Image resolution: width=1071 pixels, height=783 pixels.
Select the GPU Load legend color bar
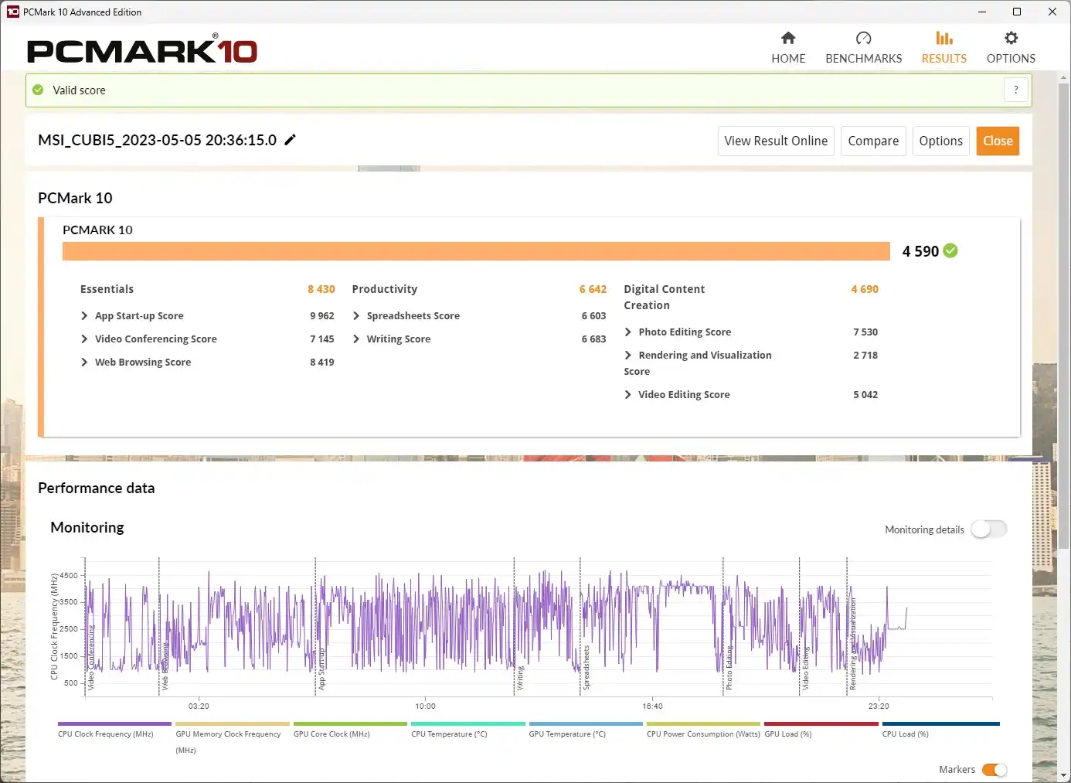(x=821, y=724)
